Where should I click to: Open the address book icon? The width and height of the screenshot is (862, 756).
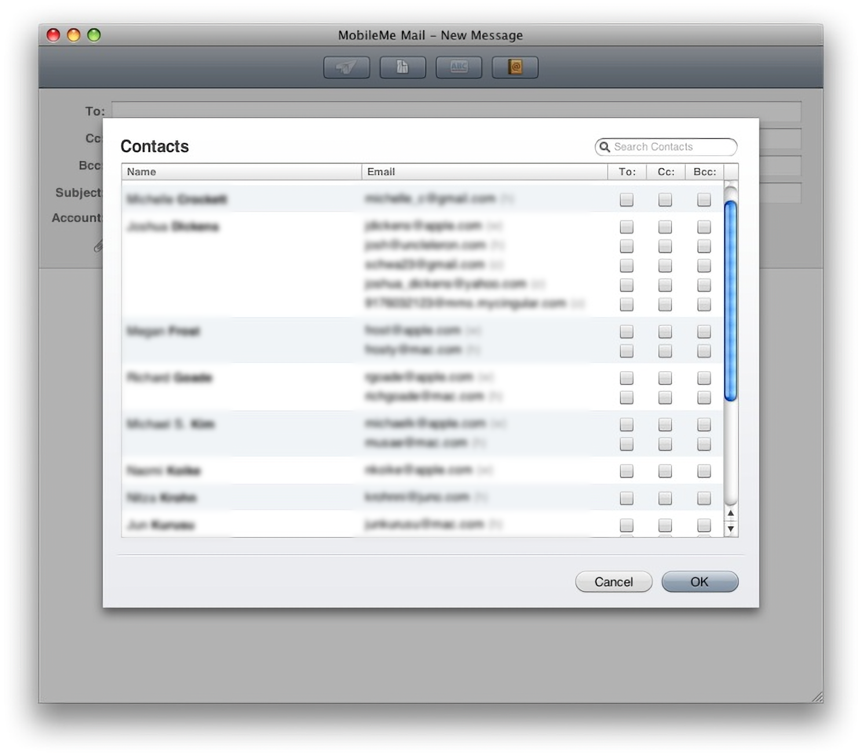pos(514,67)
